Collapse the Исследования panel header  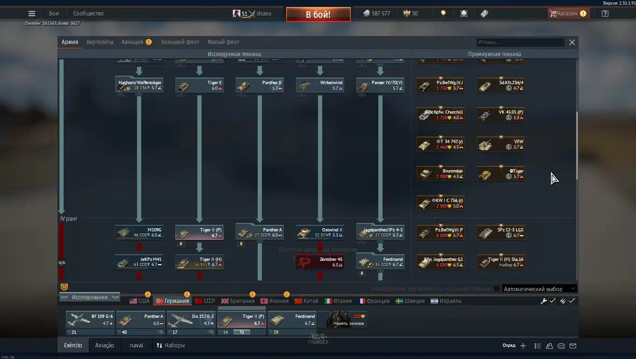89,297
